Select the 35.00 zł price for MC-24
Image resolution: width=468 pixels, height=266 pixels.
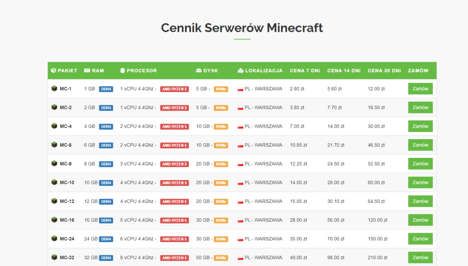coord(298,239)
